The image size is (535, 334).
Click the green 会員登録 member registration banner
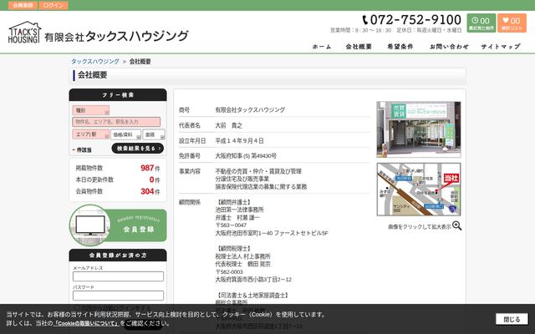[x=118, y=225]
